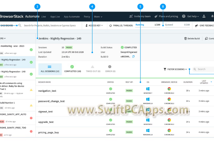Image resolution: width=214 pixels, height=142 pixels.
Task: Click the sessions Search field
Action: [x=203, y=69]
